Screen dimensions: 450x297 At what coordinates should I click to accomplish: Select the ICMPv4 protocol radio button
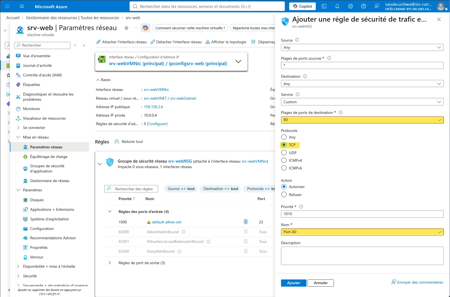284,160
